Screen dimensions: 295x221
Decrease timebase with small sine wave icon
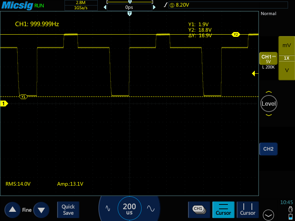click(108, 208)
